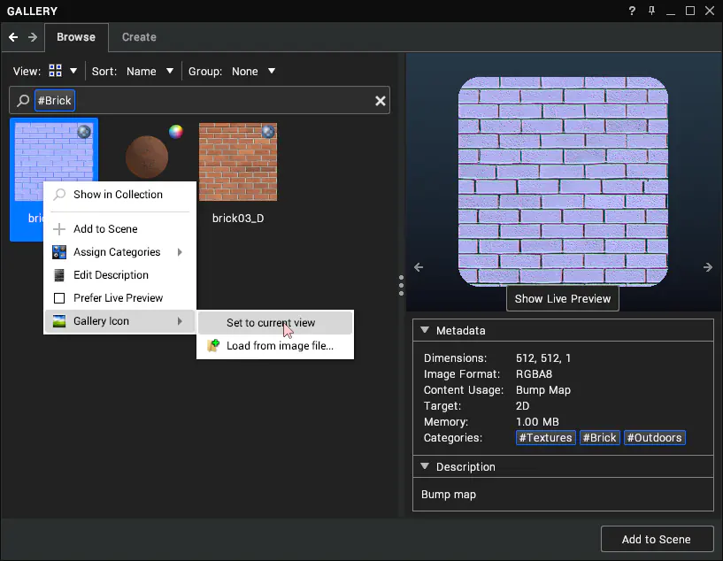Image resolution: width=723 pixels, height=561 pixels.
Task: Expand the Assign Categories submenu arrow
Action: (x=180, y=251)
